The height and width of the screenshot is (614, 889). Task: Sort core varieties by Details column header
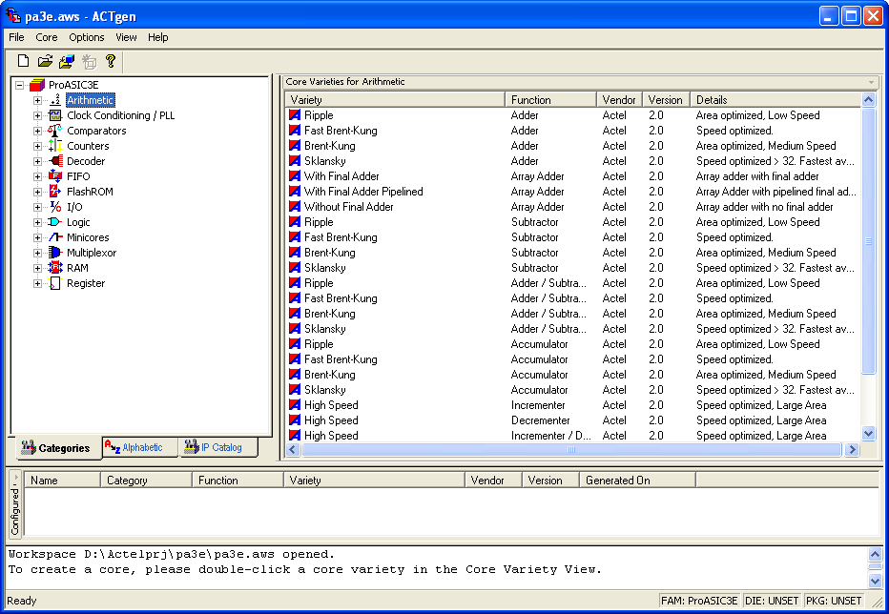[775, 100]
